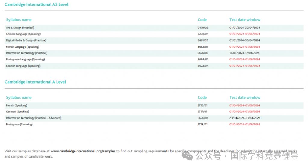Click Code header in A Level table

coord(202,97)
